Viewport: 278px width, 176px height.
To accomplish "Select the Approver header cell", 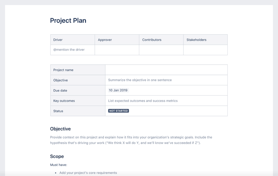I will (117, 40).
